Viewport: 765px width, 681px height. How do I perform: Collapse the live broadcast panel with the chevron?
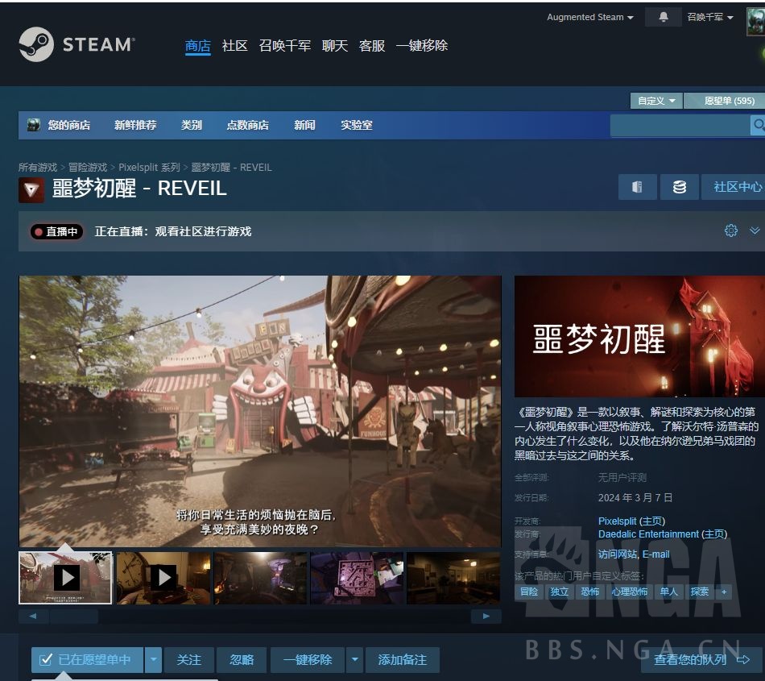tap(755, 230)
